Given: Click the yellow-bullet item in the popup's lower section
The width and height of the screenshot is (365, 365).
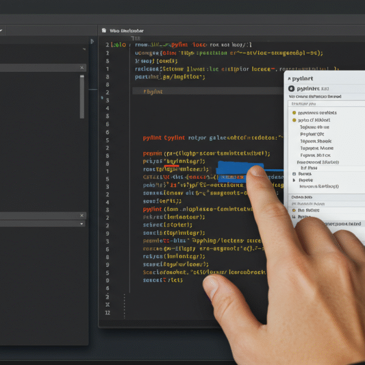Looking at the screenshot, I should (295, 210).
